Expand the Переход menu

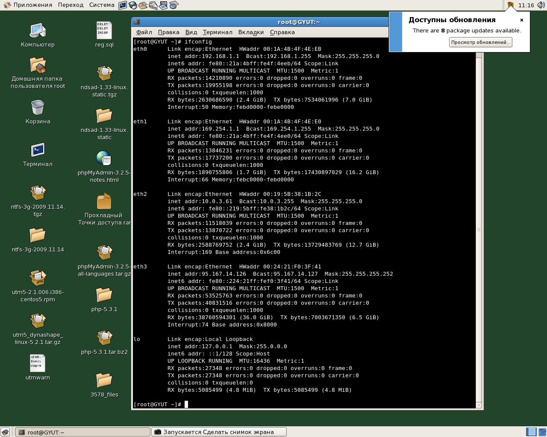pos(71,5)
